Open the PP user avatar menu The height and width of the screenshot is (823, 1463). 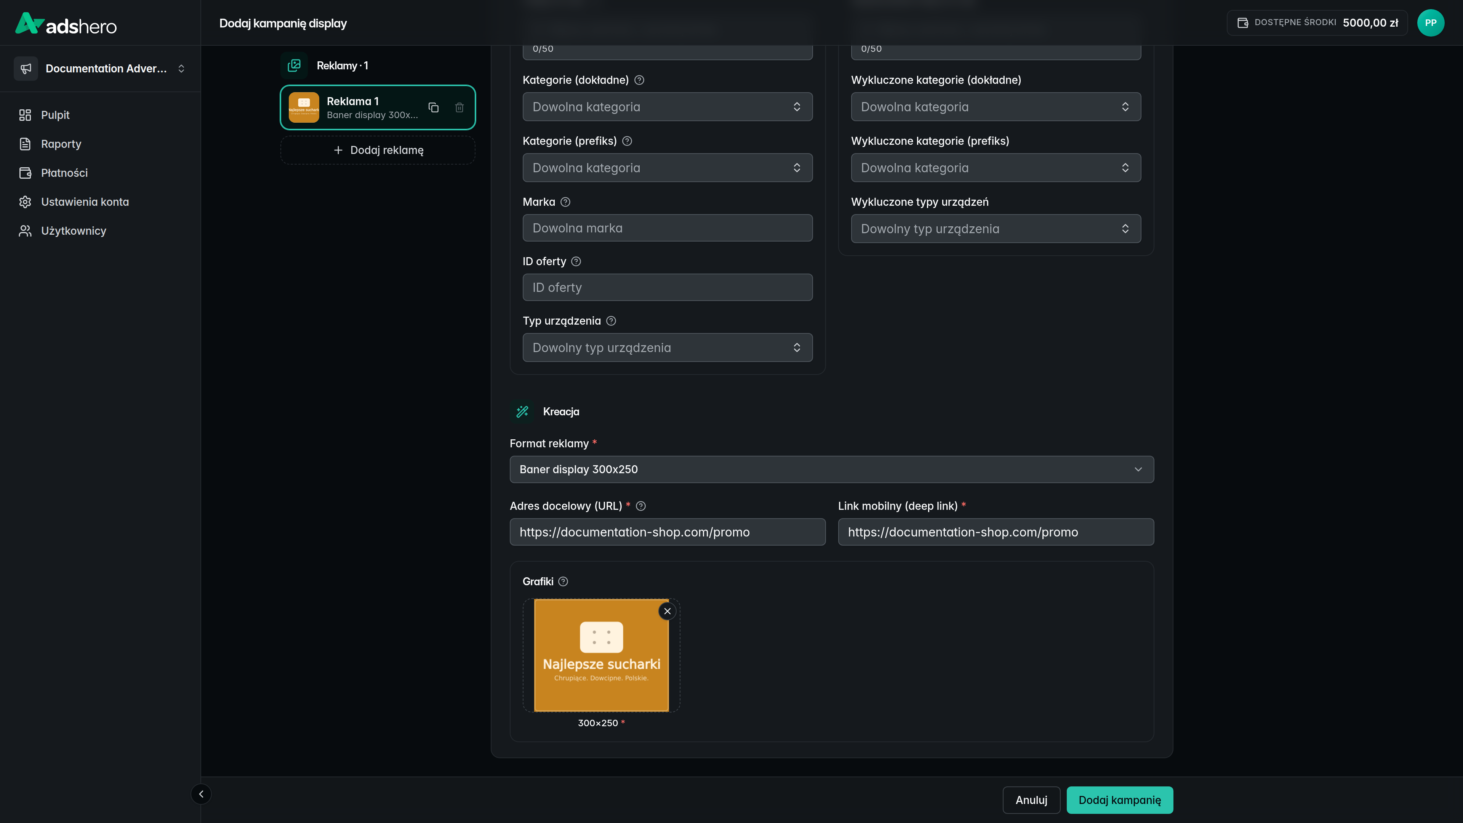(1430, 23)
